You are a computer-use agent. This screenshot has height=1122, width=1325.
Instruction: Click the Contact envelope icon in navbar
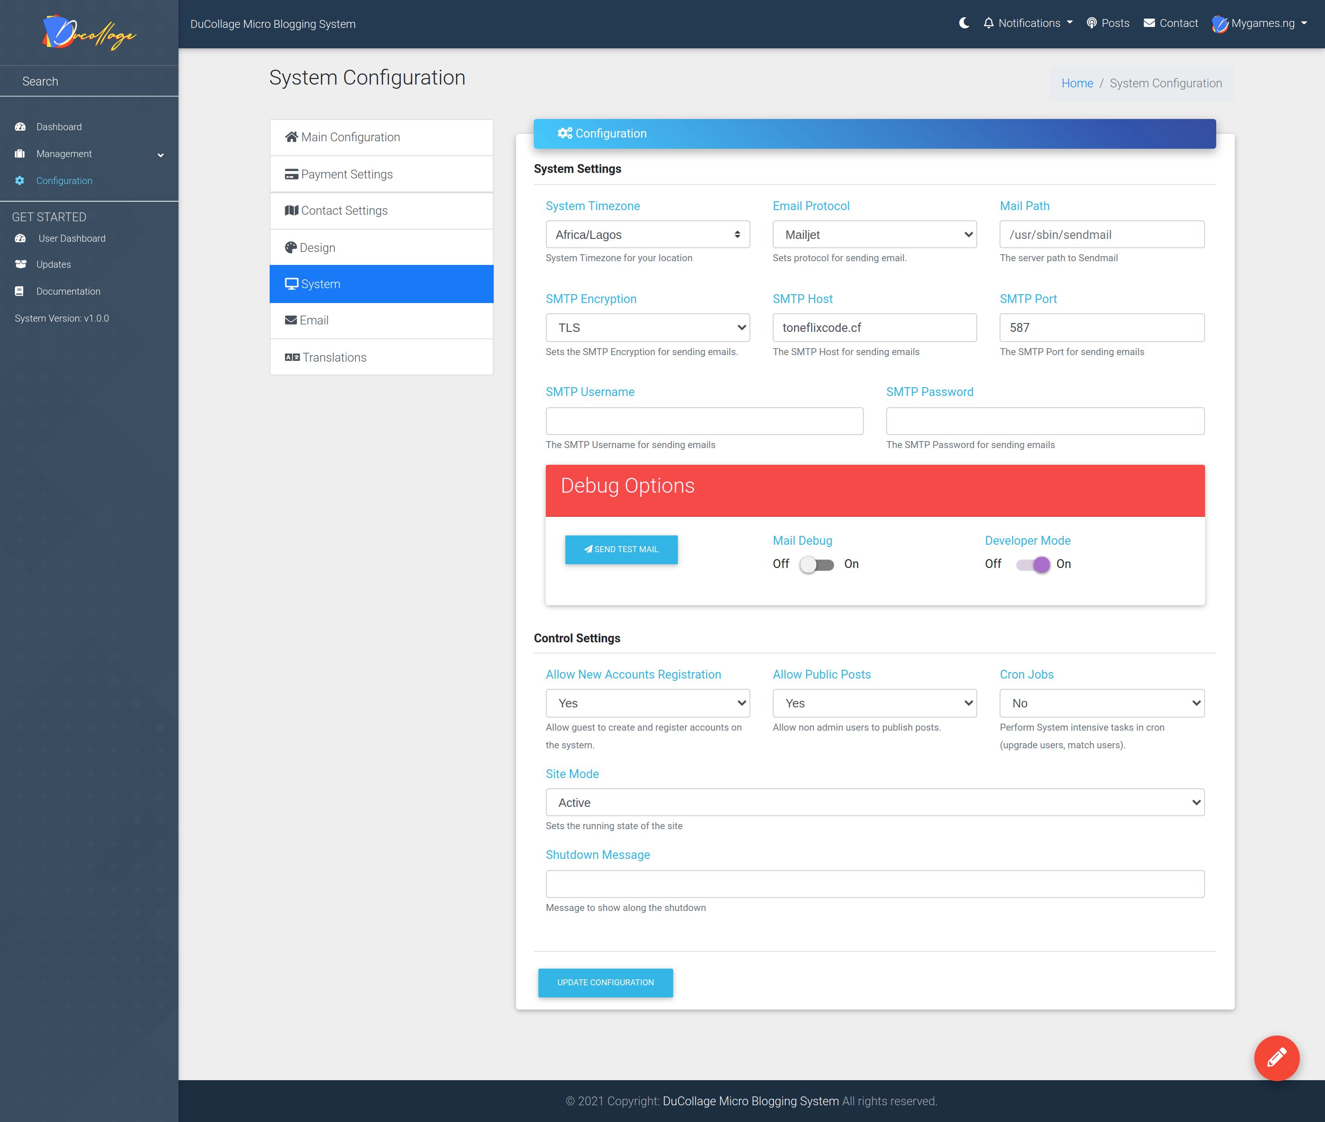(1149, 23)
